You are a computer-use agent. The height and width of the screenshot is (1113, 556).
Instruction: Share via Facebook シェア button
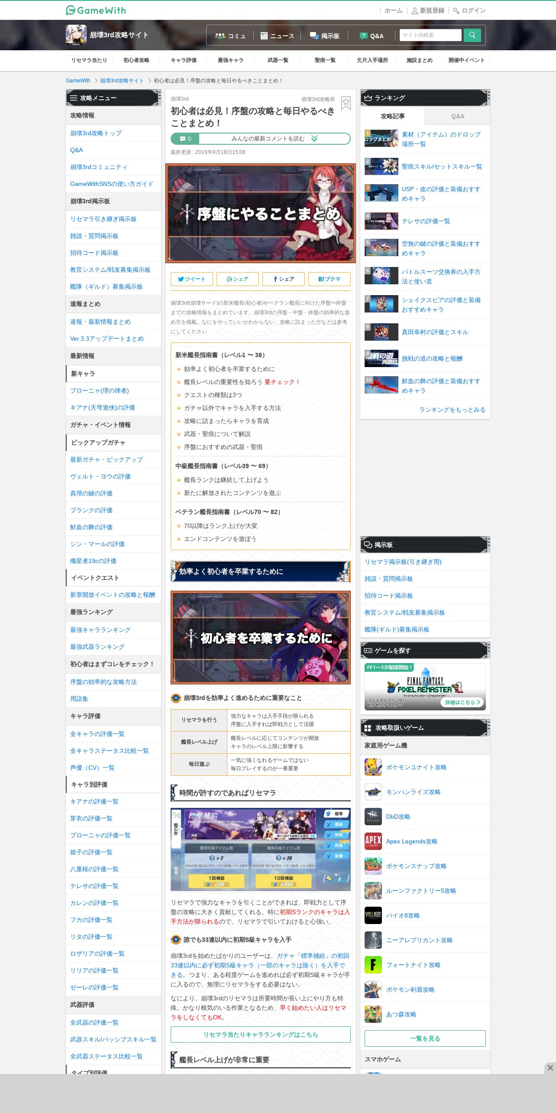(x=283, y=279)
